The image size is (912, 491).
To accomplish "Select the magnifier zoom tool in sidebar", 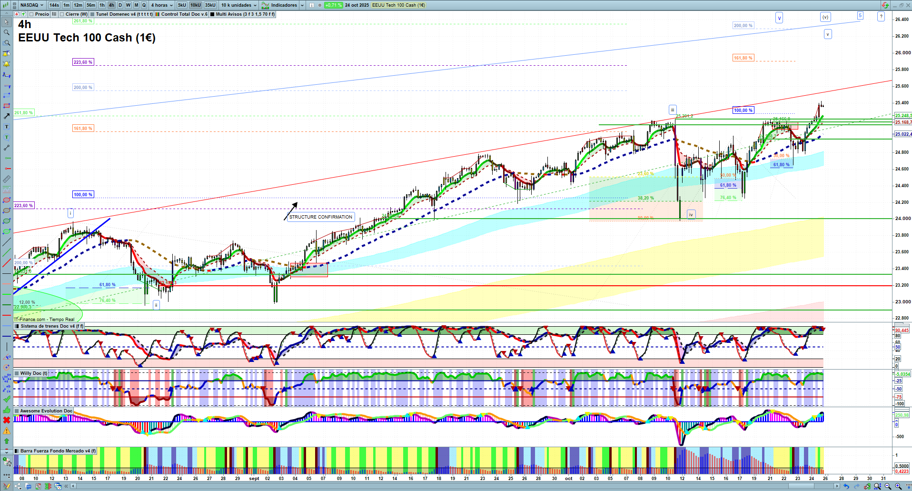I will (x=7, y=32).
